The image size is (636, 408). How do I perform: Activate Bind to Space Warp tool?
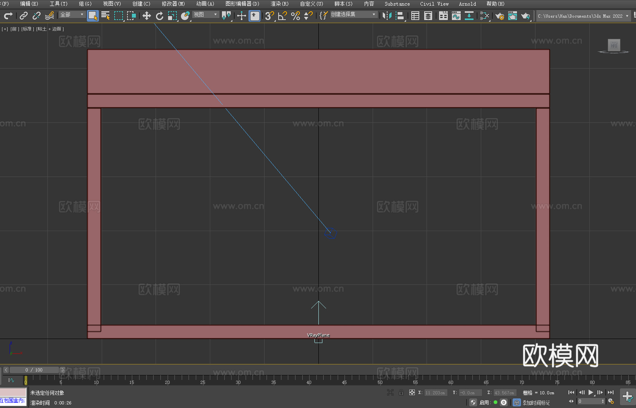tap(49, 16)
